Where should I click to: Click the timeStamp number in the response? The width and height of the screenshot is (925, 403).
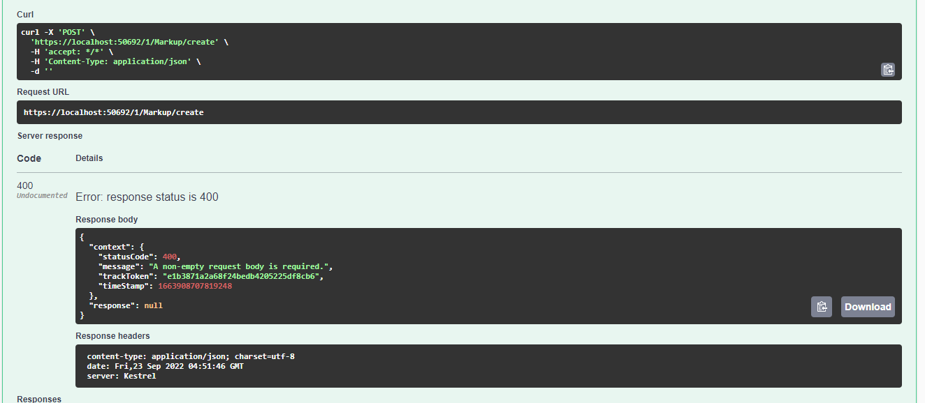click(195, 286)
